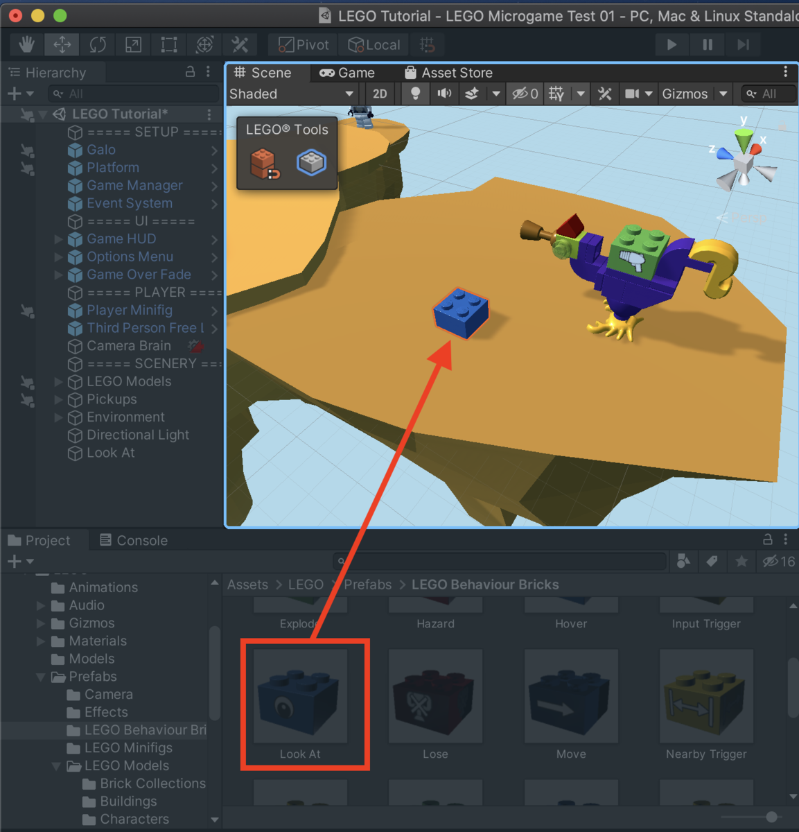Toggle scene effects like skybox
The image size is (799, 832).
[x=472, y=94]
